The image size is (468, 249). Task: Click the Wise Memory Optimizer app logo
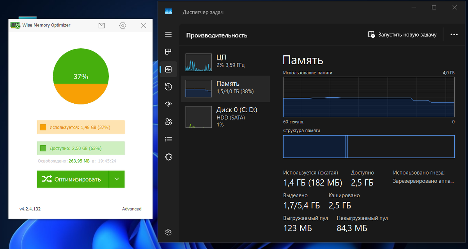pyautogui.click(x=15, y=25)
